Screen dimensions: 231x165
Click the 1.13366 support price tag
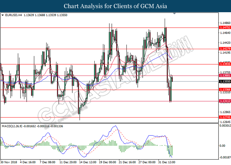pyautogui.click(x=224, y=89)
